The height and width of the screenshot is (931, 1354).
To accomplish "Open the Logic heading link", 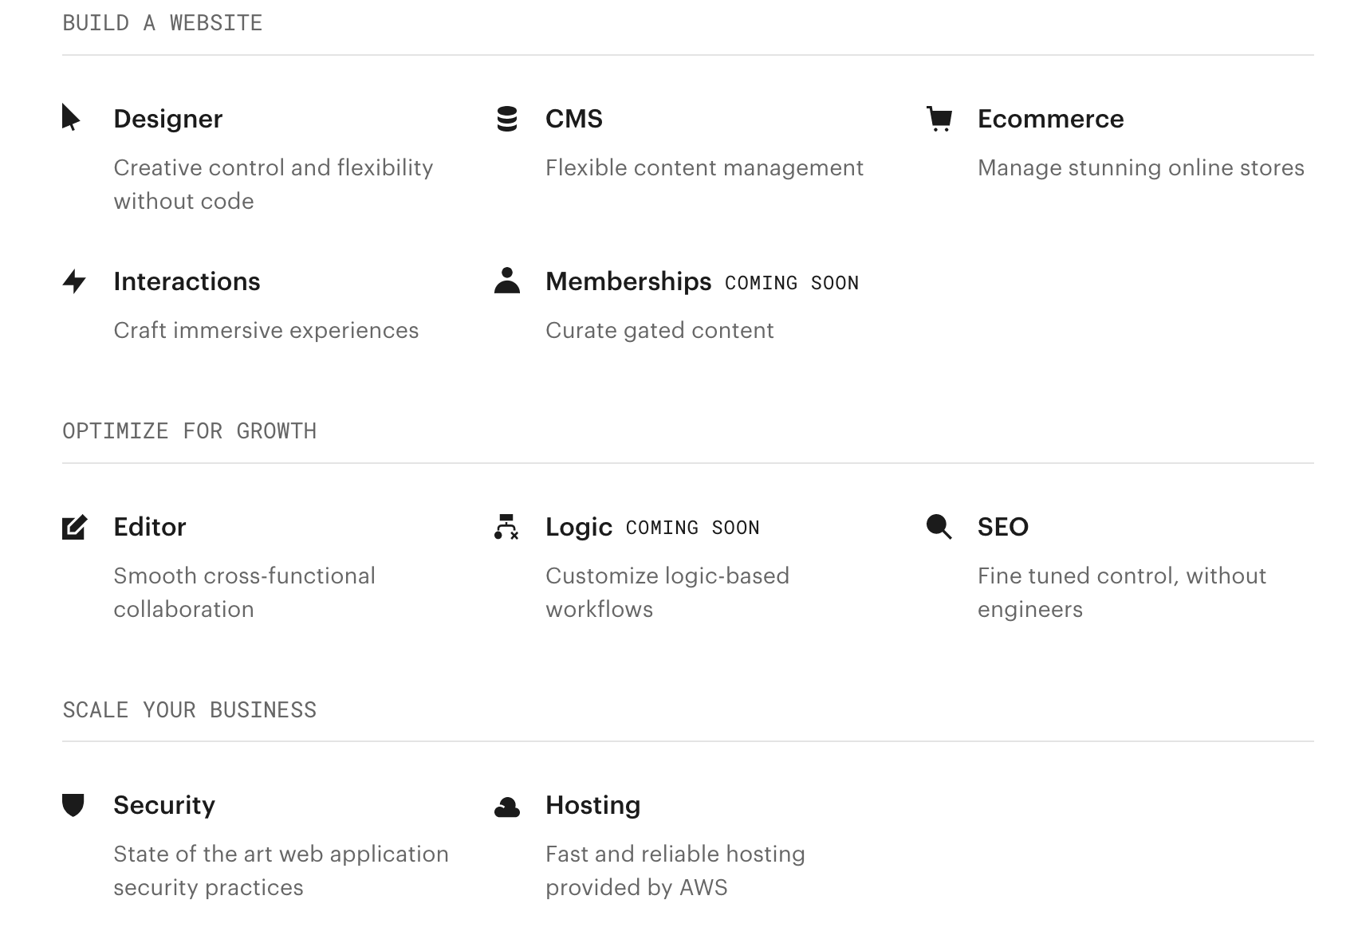I will click(579, 527).
